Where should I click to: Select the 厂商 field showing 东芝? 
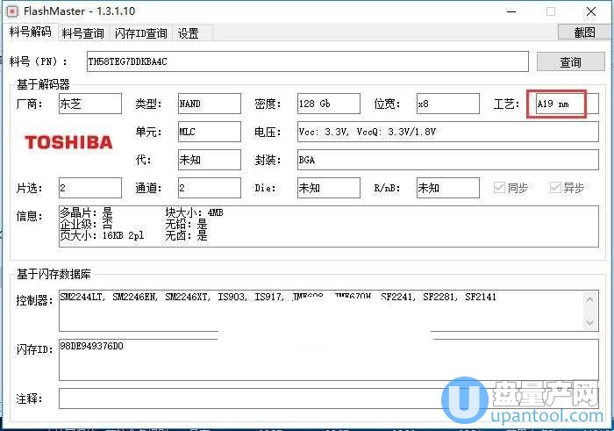point(89,104)
